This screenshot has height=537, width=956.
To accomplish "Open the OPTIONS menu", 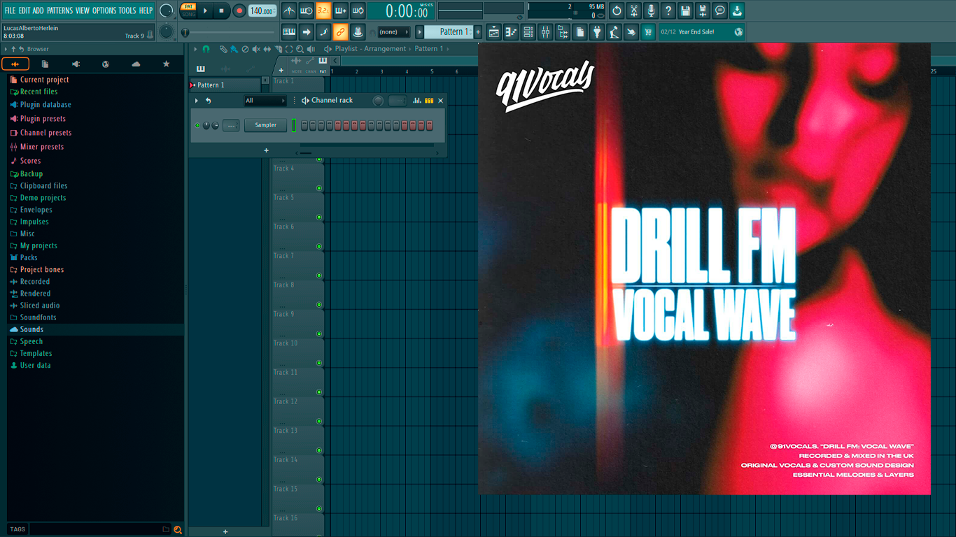I will click(x=104, y=10).
